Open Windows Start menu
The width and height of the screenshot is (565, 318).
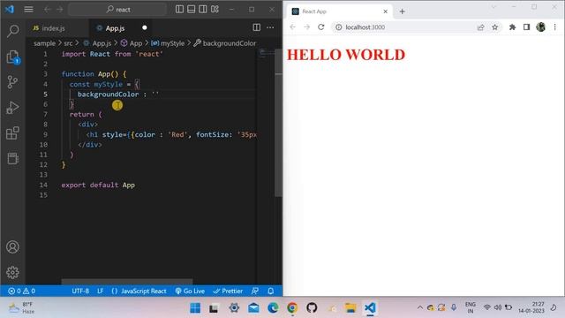pos(195,308)
